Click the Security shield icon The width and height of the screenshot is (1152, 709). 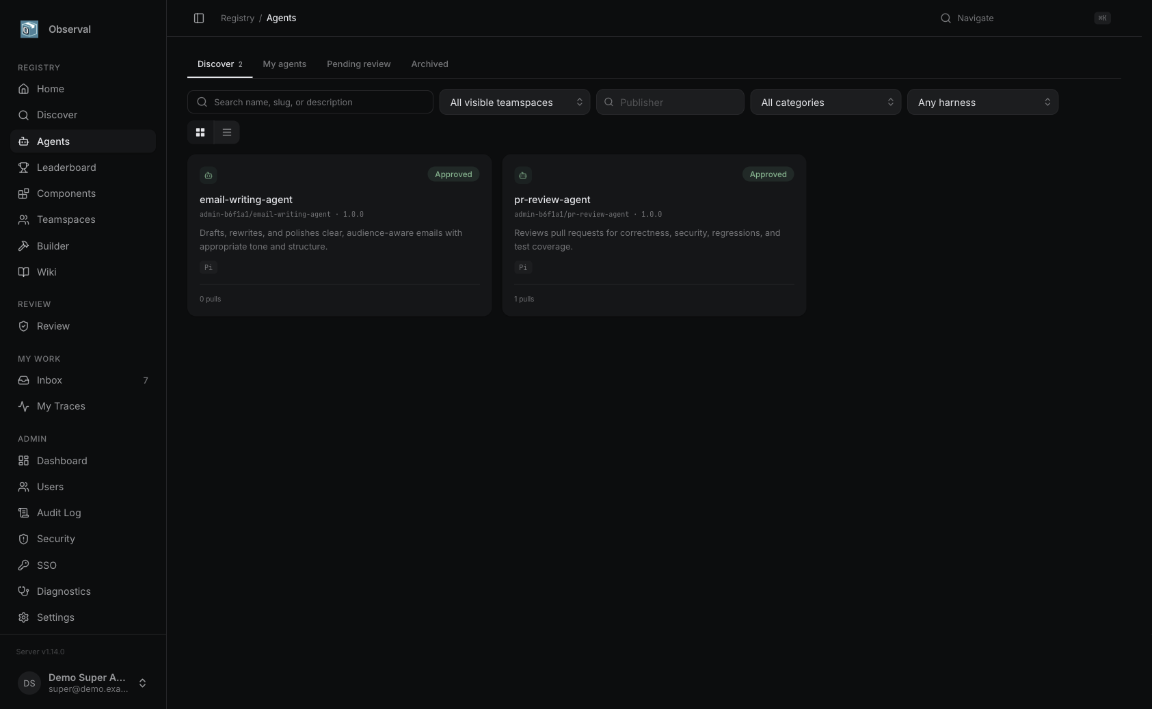pyautogui.click(x=23, y=539)
